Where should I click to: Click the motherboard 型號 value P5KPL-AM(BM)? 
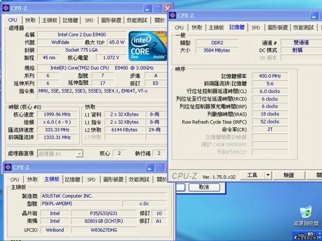click(x=80, y=203)
